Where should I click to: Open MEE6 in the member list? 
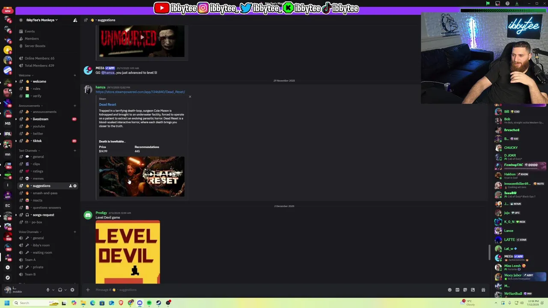point(521,258)
